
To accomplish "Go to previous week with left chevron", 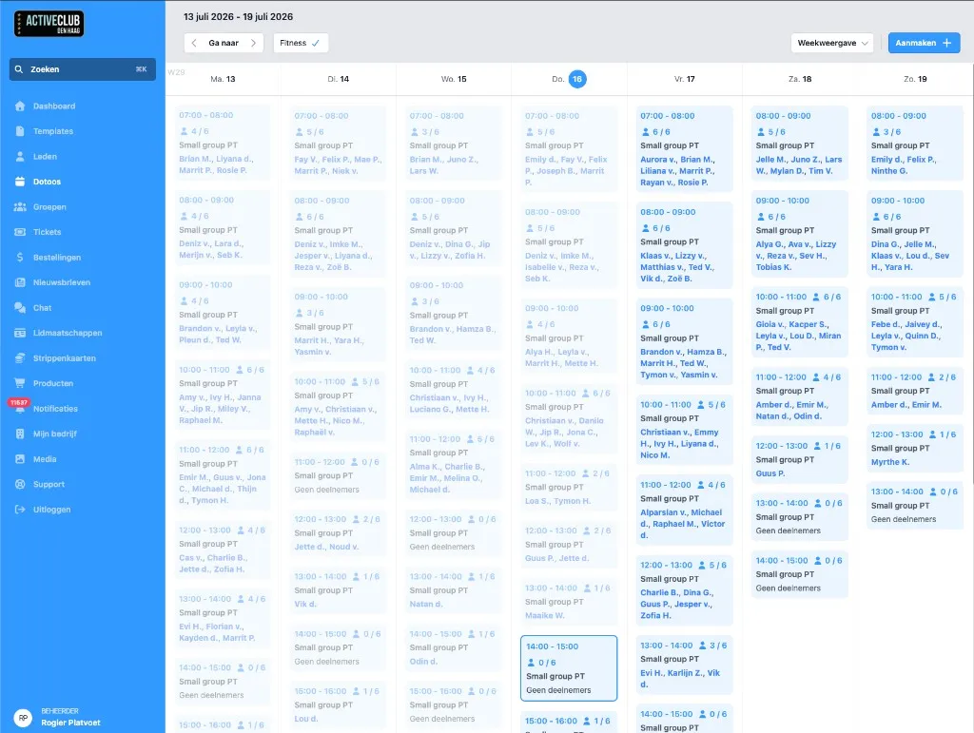I will pyautogui.click(x=194, y=43).
